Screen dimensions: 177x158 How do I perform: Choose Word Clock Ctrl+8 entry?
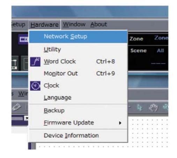(x=78, y=62)
